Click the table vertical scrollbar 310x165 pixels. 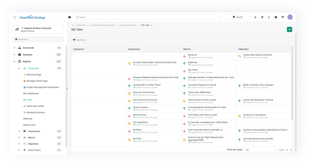292,83
